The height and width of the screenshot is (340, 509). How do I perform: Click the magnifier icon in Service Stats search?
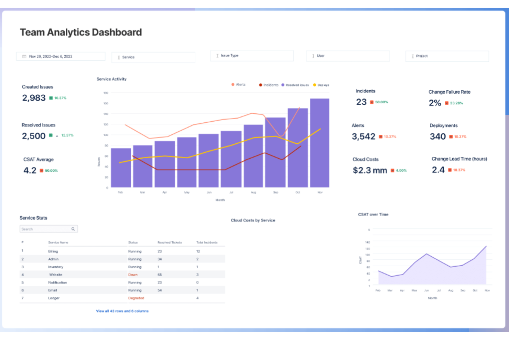[x=73, y=229]
